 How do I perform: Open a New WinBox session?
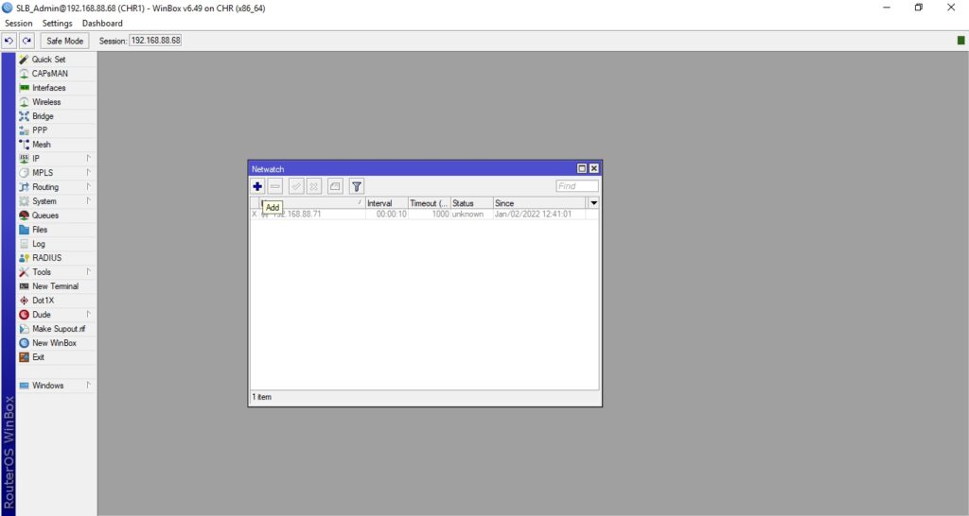[56, 343]
